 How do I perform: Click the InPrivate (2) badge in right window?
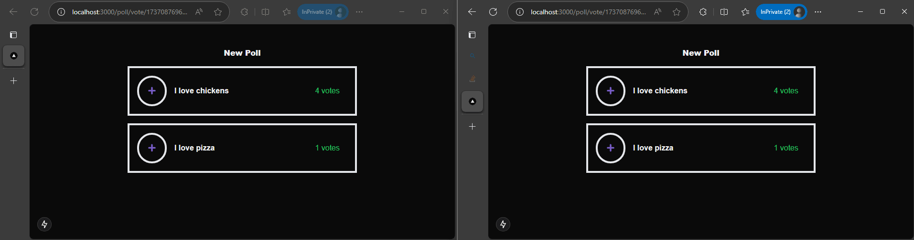[x=782, y=12]
